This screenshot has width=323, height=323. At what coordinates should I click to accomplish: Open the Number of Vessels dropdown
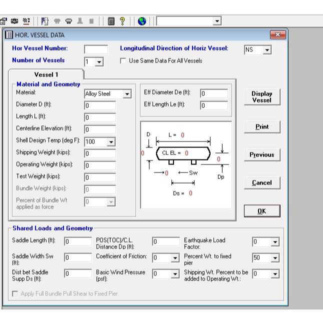pos(99,61)
